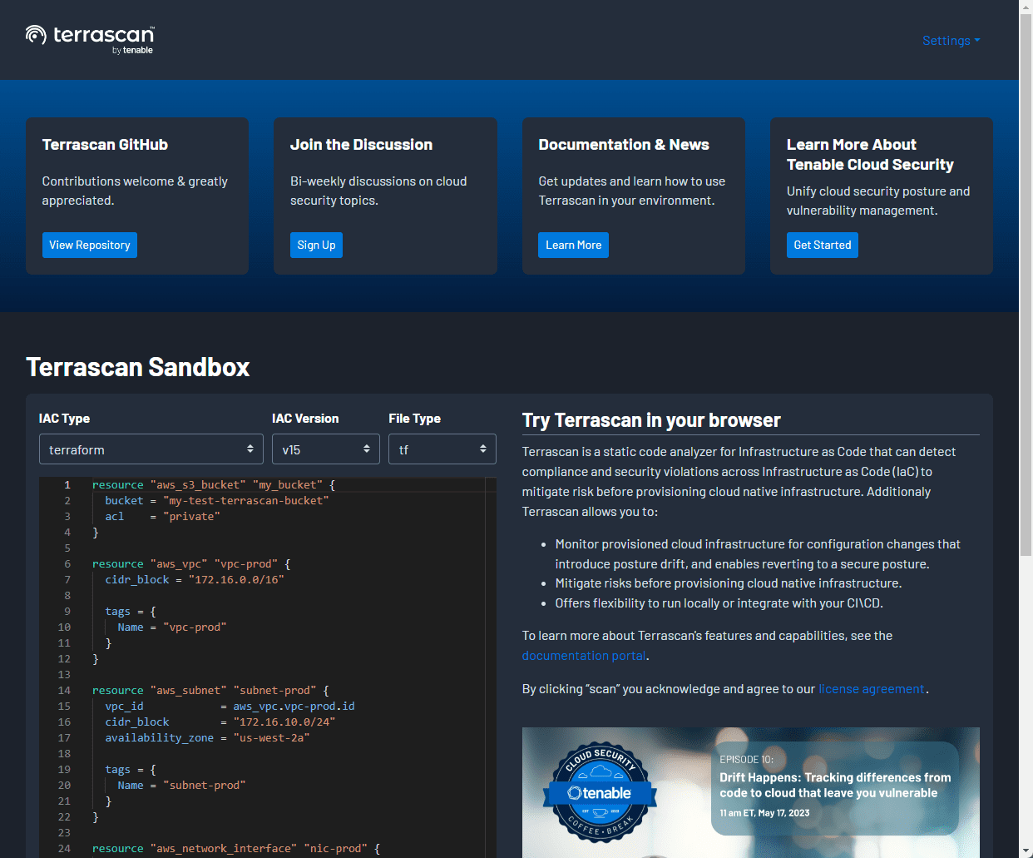Open the Settings dropdown menu

951,40
